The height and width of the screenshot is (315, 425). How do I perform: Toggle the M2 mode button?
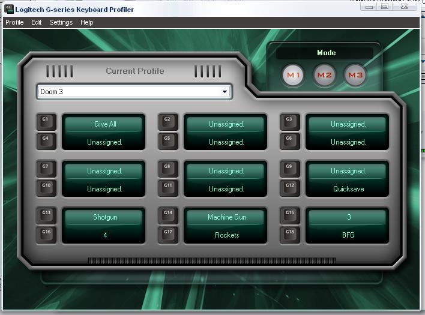[x=325, y=75]
